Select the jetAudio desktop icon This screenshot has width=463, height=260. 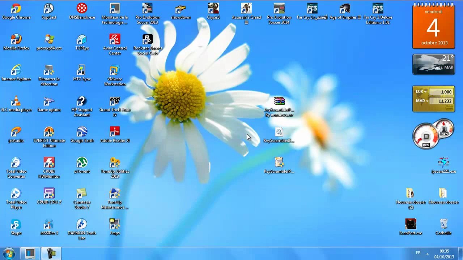(16, 134)
